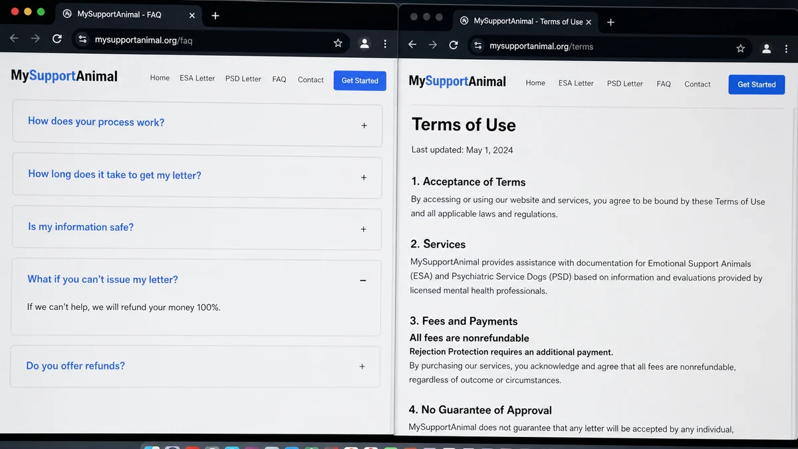Expand 'Is my information safe?' question
Viewport: 798px width, 449px height.
(197, 228)
